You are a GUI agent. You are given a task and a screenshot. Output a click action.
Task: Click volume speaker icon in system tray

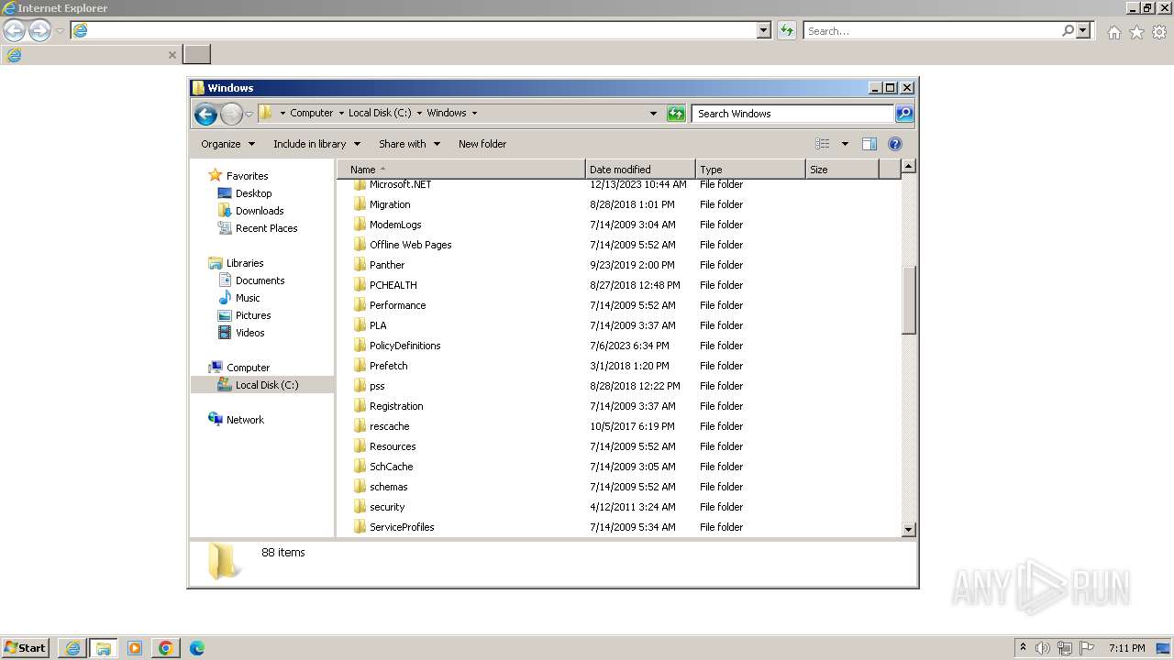(1043, 648)
